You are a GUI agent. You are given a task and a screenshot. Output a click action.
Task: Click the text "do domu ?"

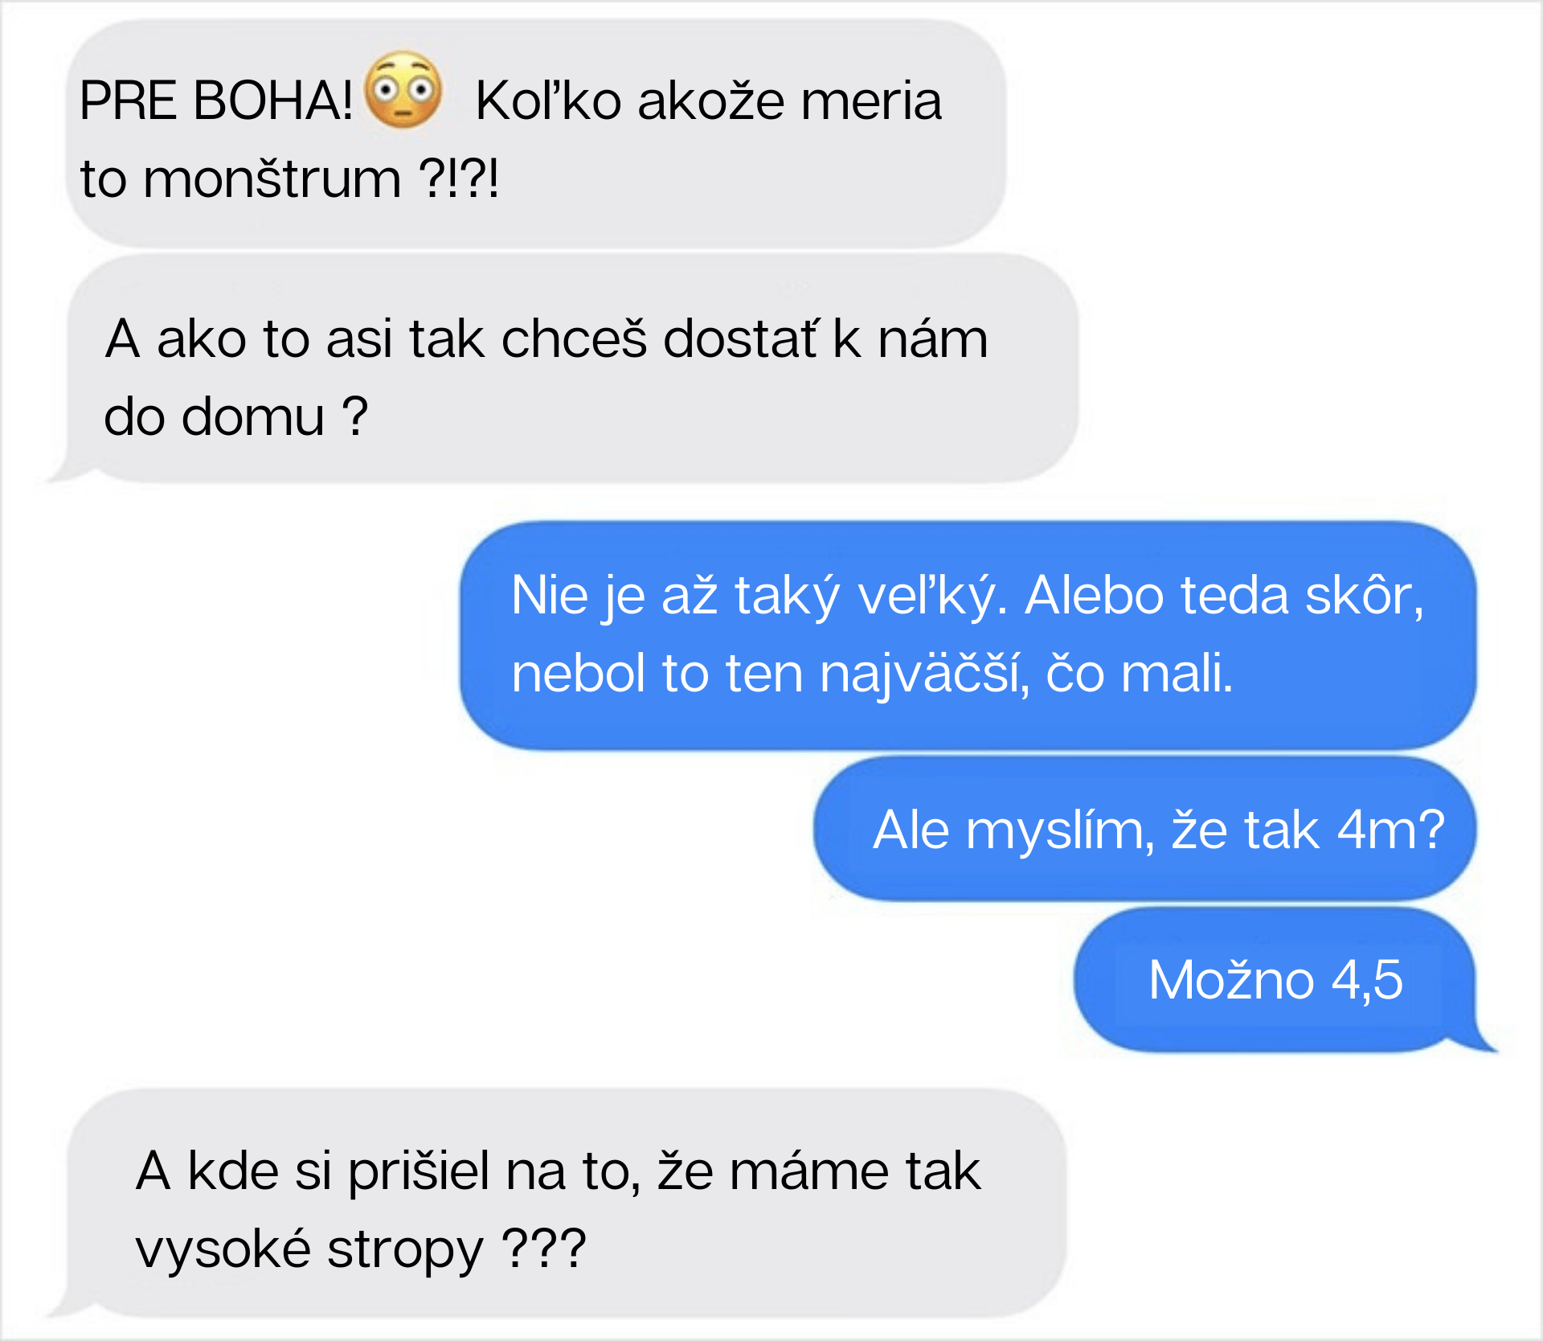coord(236,416)
